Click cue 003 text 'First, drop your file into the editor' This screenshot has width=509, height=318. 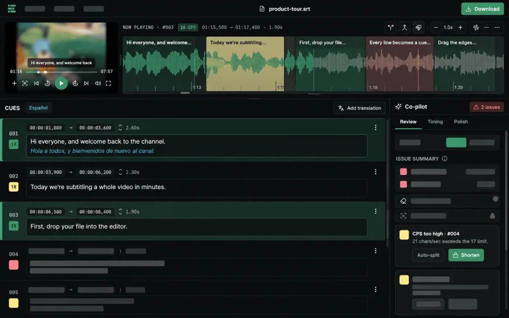[x=78, y=226]
